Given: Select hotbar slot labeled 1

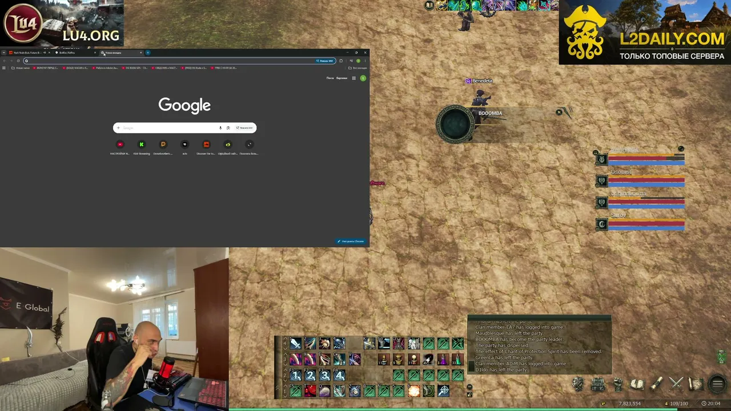Looking at the screenshot, I should [295, 376].
